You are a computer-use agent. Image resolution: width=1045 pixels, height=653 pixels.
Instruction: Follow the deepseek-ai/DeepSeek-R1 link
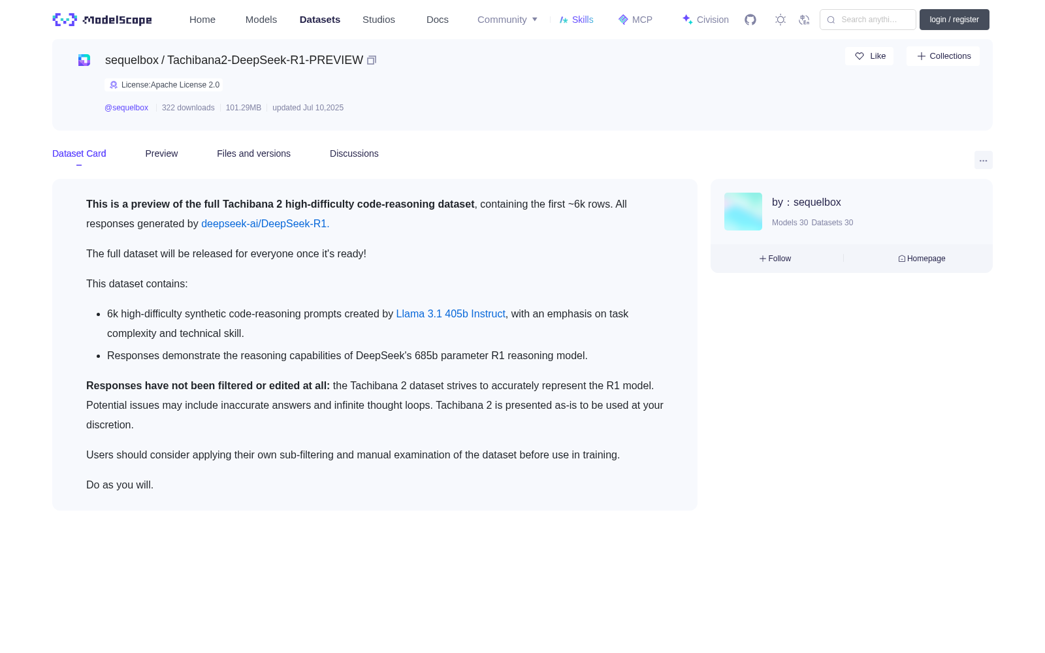tap(265, 223)
